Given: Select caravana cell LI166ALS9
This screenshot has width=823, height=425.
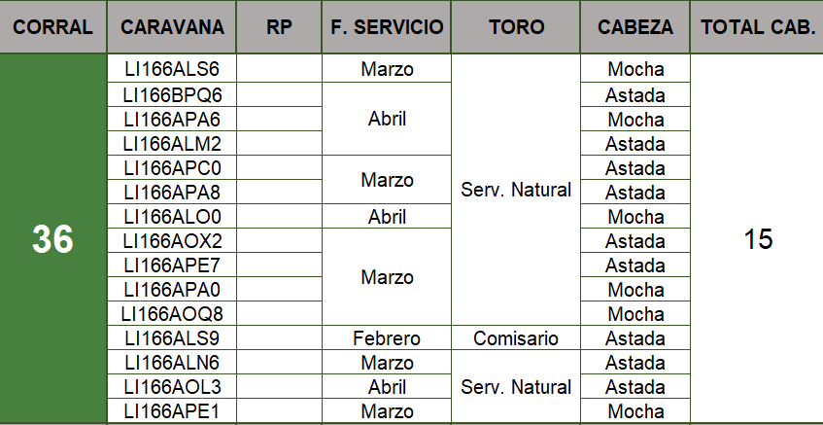Looking at the screenshot, I should tap(172, 338).
